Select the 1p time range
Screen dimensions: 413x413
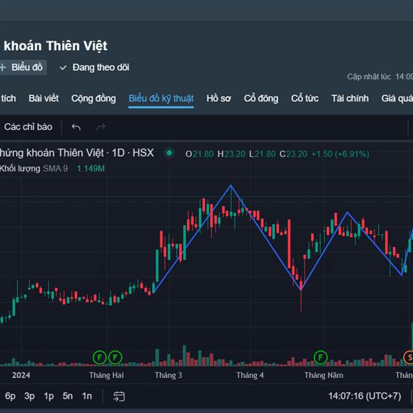pyautogui.click(x=49, y=396)
